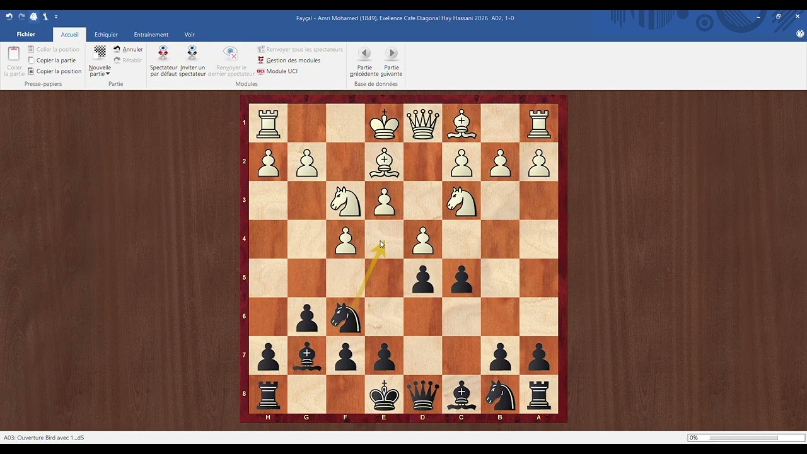Click Coller la position
The image size is (807, 454).
click(x=54, y=49)
